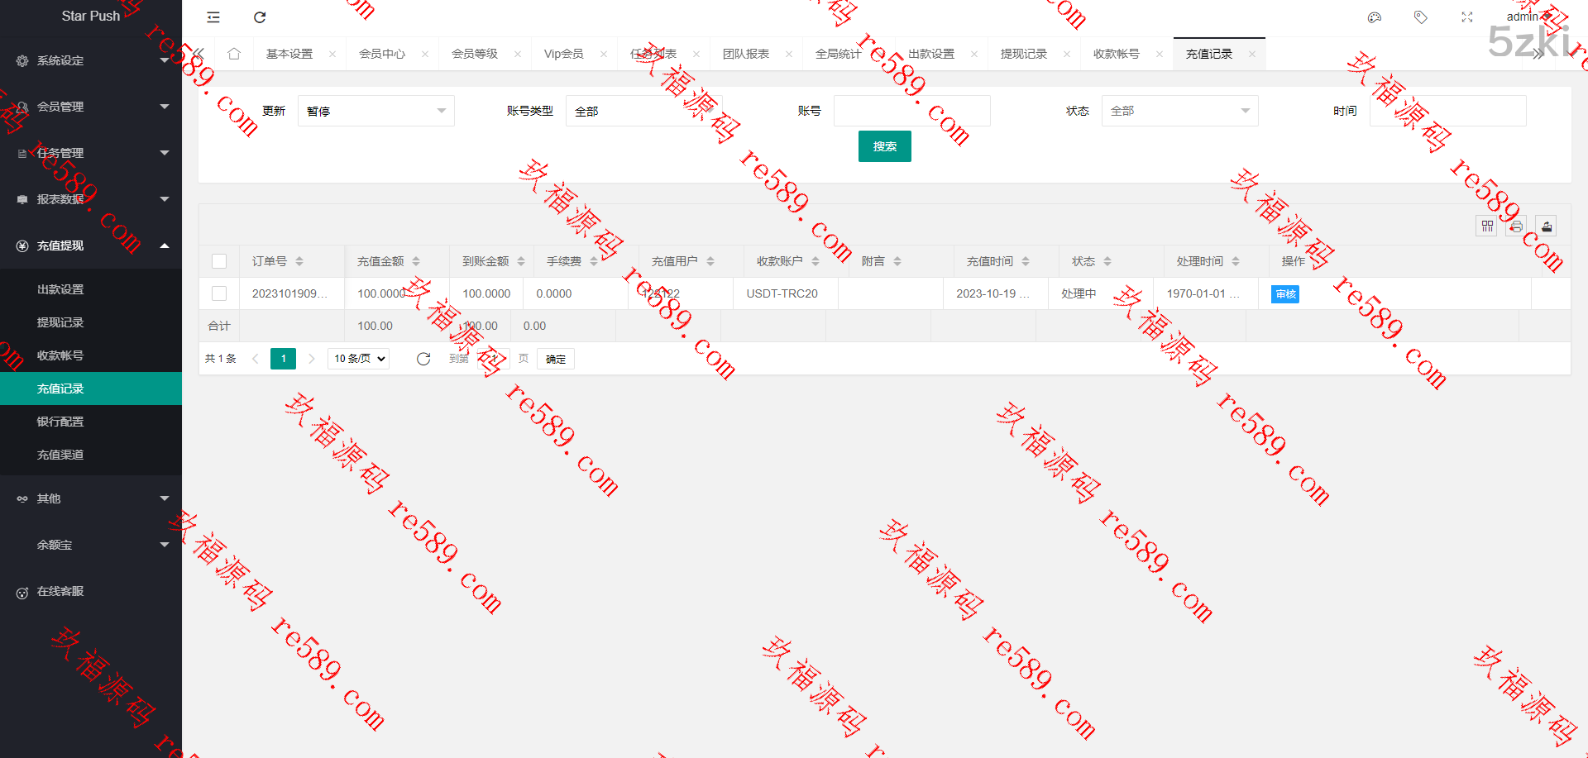Viewport: 1588px width, 758px height.
Task: Collapse the sidebar using the menu fold icon
Action: [x=213, y=17]
